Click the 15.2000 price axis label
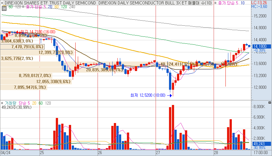 (x=260, y=16)
